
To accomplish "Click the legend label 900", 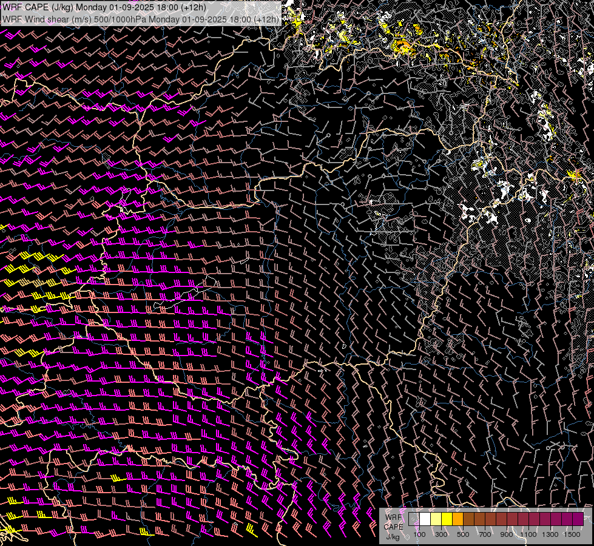I will (507, 534).
